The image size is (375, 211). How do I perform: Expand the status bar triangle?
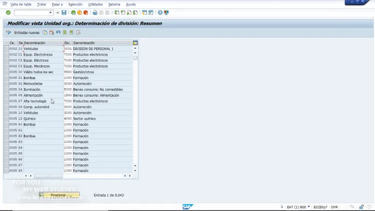click(x=282, y=207)
